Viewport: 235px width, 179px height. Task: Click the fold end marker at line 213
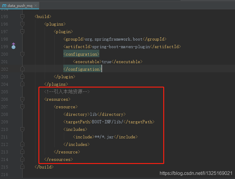click(x=22, y=152)
